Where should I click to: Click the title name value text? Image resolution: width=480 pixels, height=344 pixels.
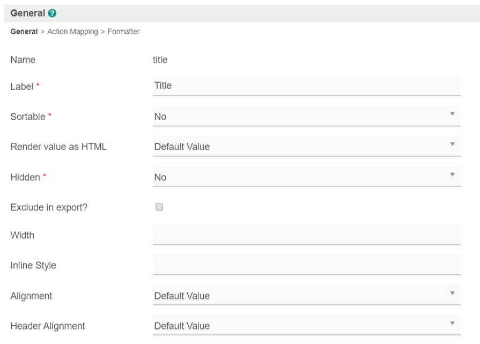(x=160, y=60)
